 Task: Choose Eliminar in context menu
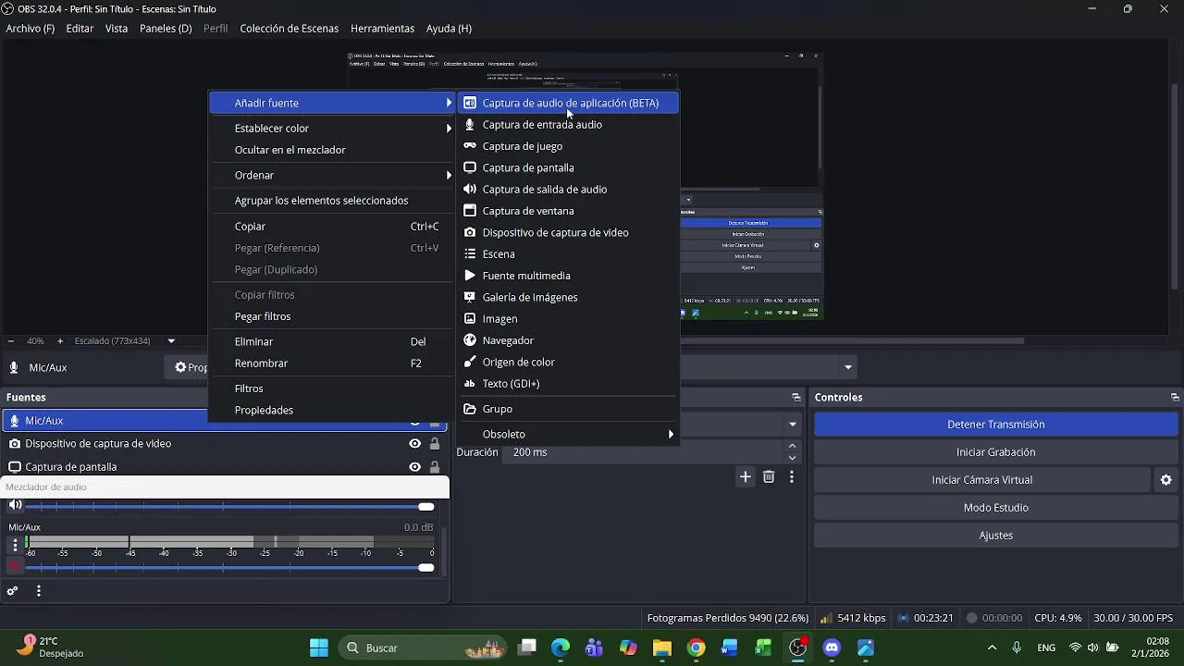click(x=332, y=342)
